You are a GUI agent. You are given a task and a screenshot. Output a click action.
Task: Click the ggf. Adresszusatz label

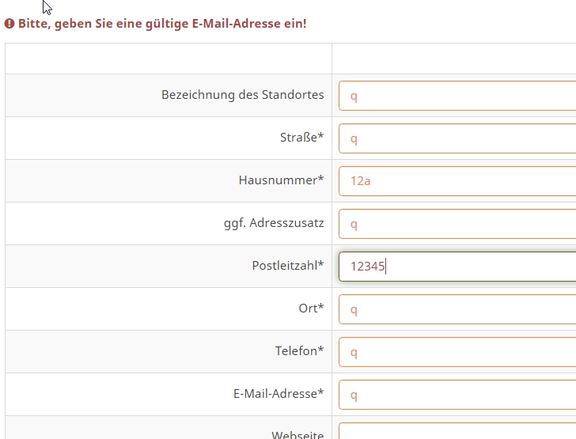coord(274,223)
